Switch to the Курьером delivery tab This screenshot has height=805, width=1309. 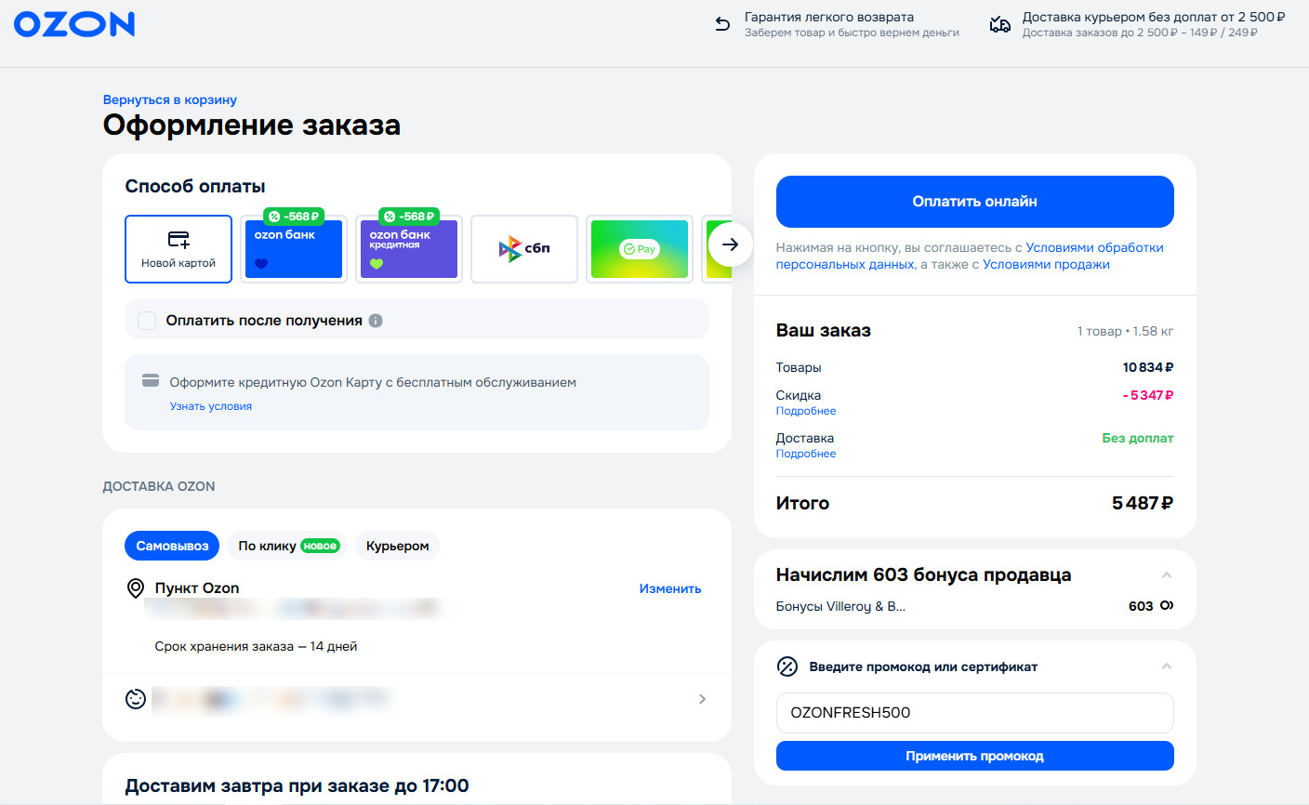click(397, 546)
